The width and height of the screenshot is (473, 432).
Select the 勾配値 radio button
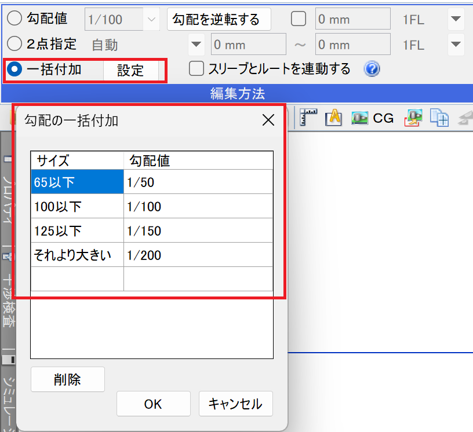pos(14,19)
